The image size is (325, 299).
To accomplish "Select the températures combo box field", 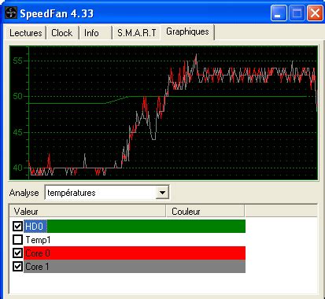I will coord(107,193).
